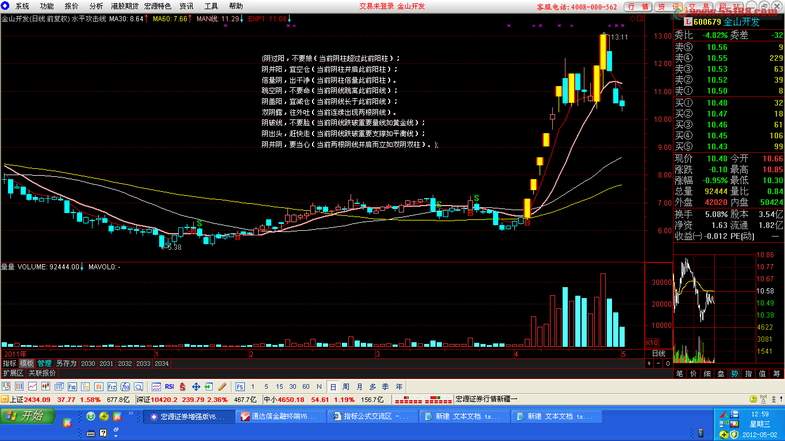Click the stock code 600679
The height and width of the screenshot is (441, 785).
tap(707, 22)
